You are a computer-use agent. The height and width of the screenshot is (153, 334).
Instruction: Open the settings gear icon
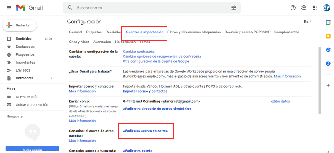[x=304, y=8]
